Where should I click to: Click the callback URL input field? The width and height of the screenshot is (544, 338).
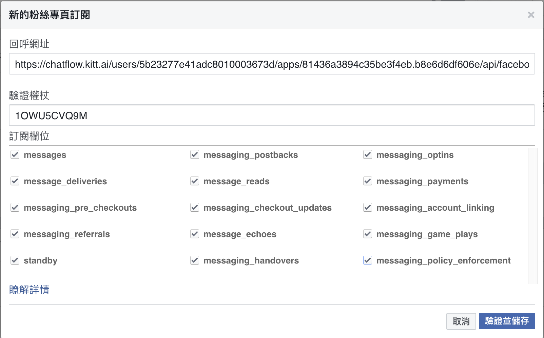tap(272, 64)
